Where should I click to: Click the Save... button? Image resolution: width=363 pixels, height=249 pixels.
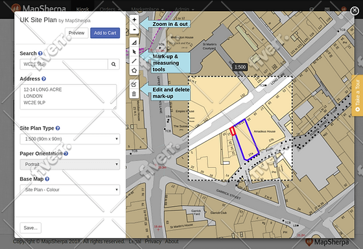tap(30, 228)
